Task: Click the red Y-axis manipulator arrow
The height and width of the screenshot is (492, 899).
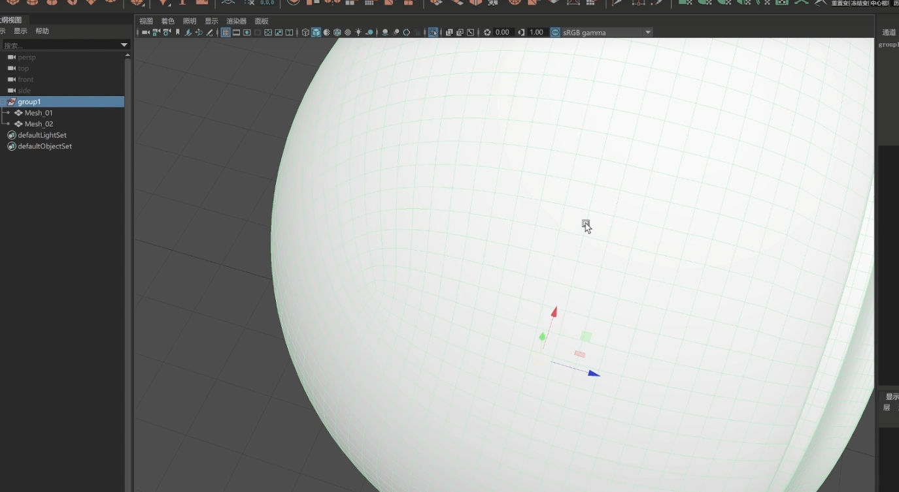Action: (554, 312)
